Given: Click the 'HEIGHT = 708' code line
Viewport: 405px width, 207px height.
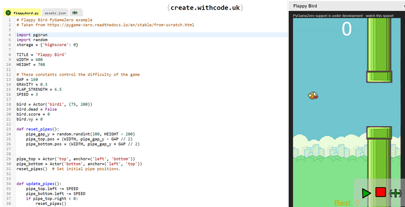Looking at the screenshot, I should [x=31, y=64].
